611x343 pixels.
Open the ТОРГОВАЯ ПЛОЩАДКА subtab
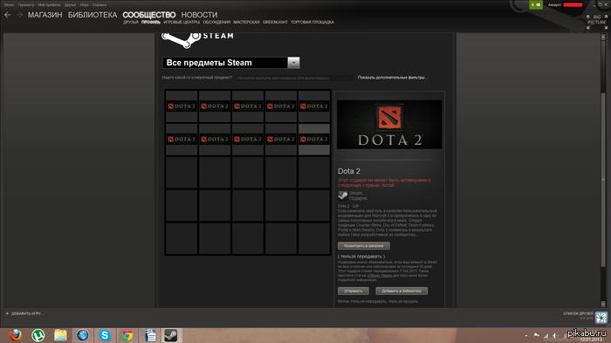(x=312, y=22)
